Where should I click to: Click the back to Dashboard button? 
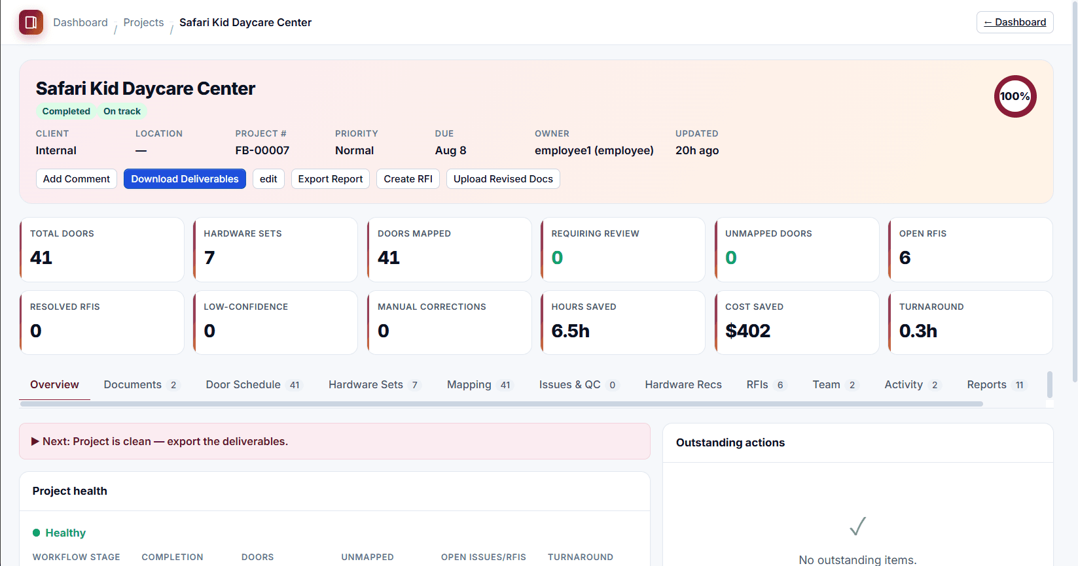tap(1015, 22)
